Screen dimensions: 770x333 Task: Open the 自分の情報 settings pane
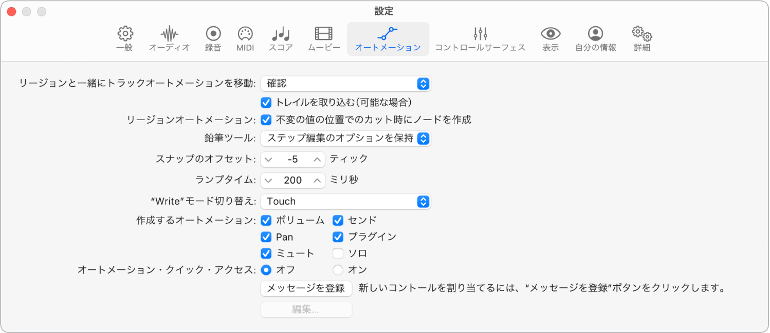pos(595,38)
